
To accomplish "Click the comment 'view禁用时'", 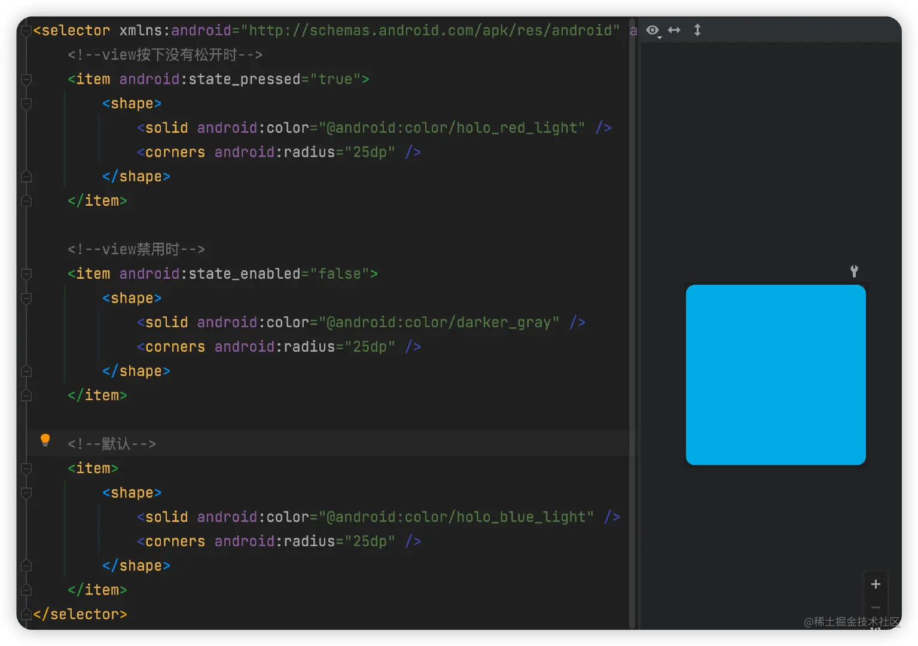I will (x=136, y=249).
